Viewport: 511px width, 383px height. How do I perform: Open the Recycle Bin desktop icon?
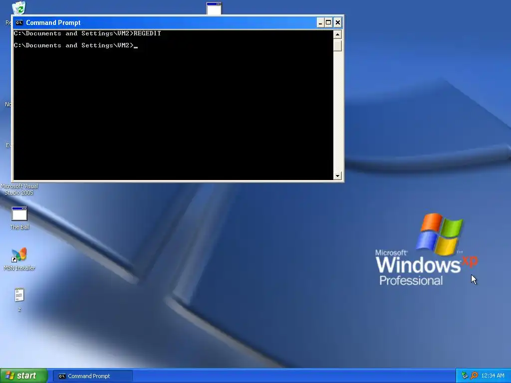tap(19, 8)
